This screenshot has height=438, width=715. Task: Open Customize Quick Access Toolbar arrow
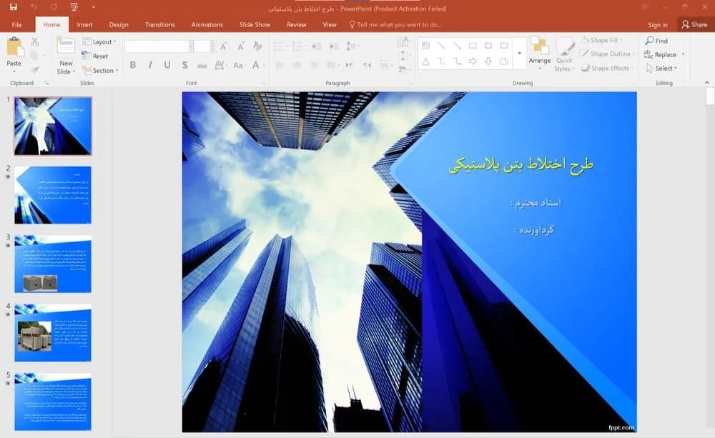pos(94,7)
